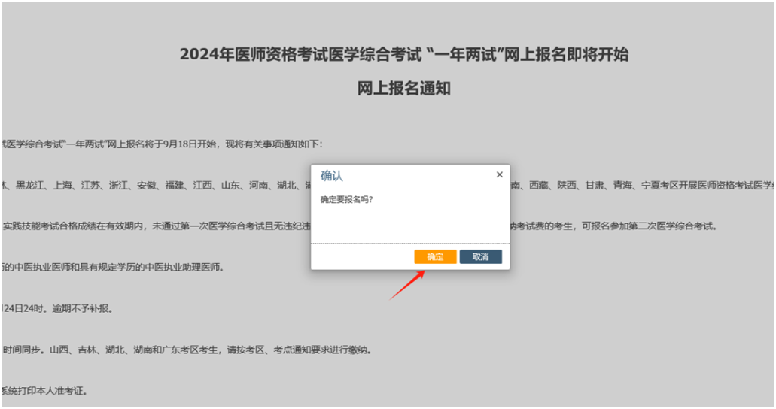Screen dimensions: 776x409
Task: Click the 2024年医师资格考试 page heading
Action: (x=403, y=54)
